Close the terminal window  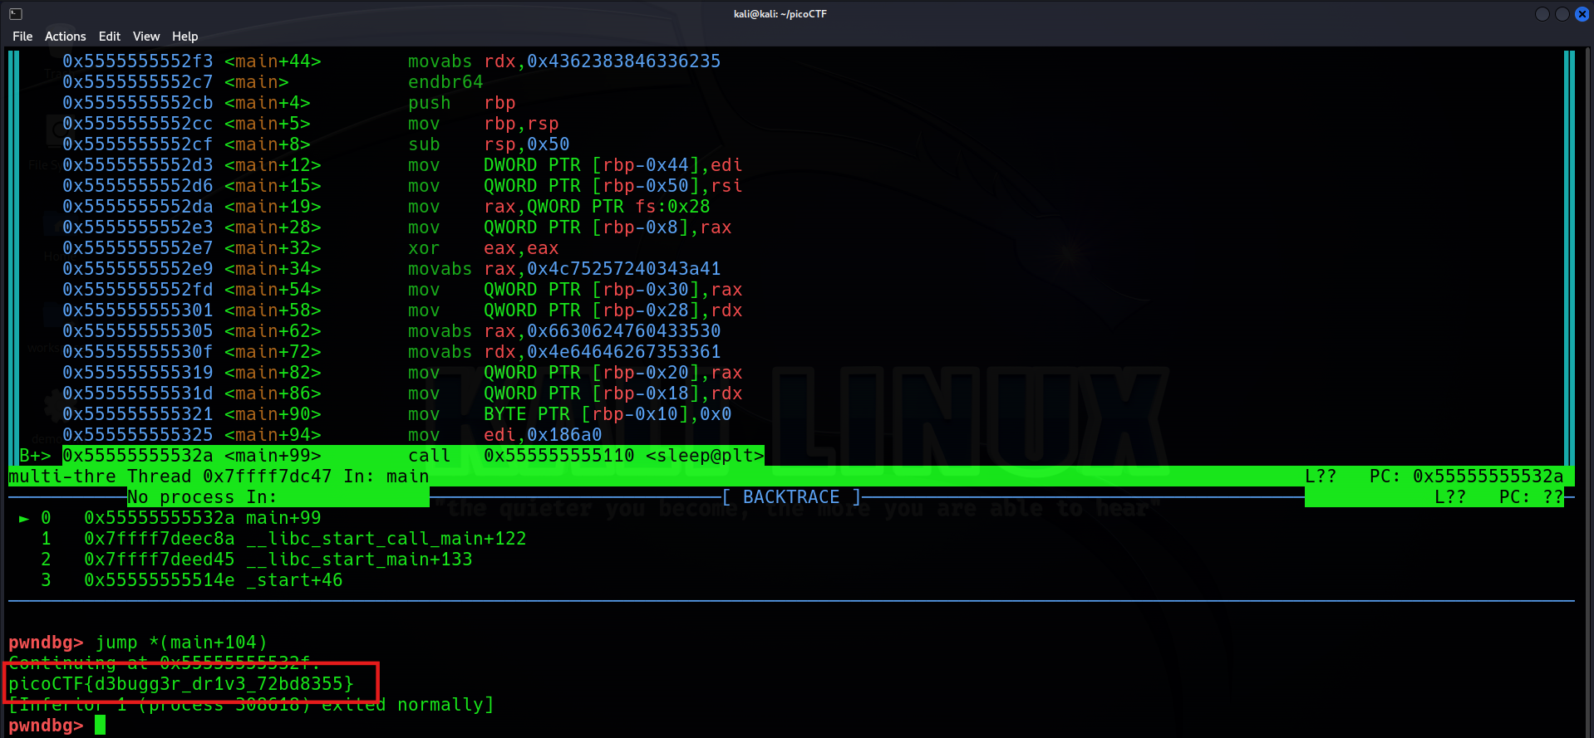[x=1582, y=14]
